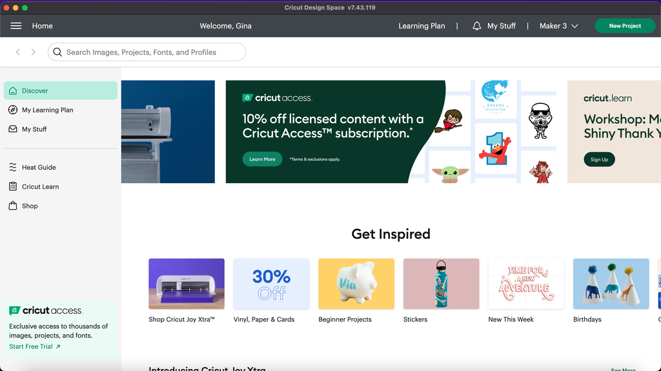Open Heat Guide from sidebar
661x371 pixels.
click(39, 167)
